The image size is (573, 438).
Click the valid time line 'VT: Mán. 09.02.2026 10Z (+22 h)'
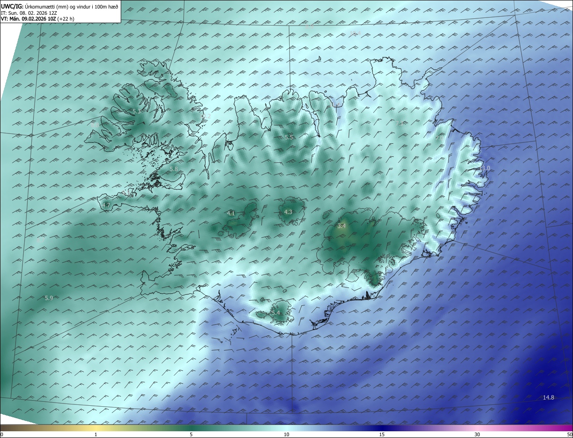click(38, 19)
